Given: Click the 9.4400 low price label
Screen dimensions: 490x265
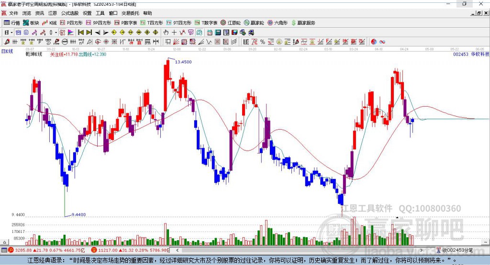Looking at the screenshot, I should point(79,214).
